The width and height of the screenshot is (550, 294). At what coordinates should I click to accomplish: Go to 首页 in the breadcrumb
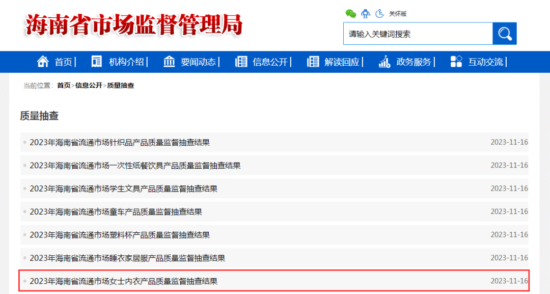point(64,86)
